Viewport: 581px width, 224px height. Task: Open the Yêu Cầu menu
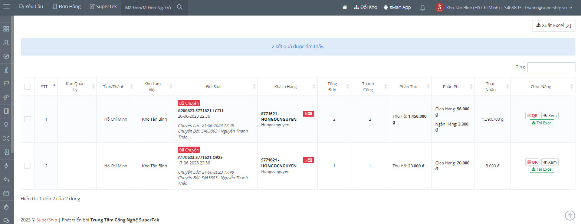[x=31, y=7]
